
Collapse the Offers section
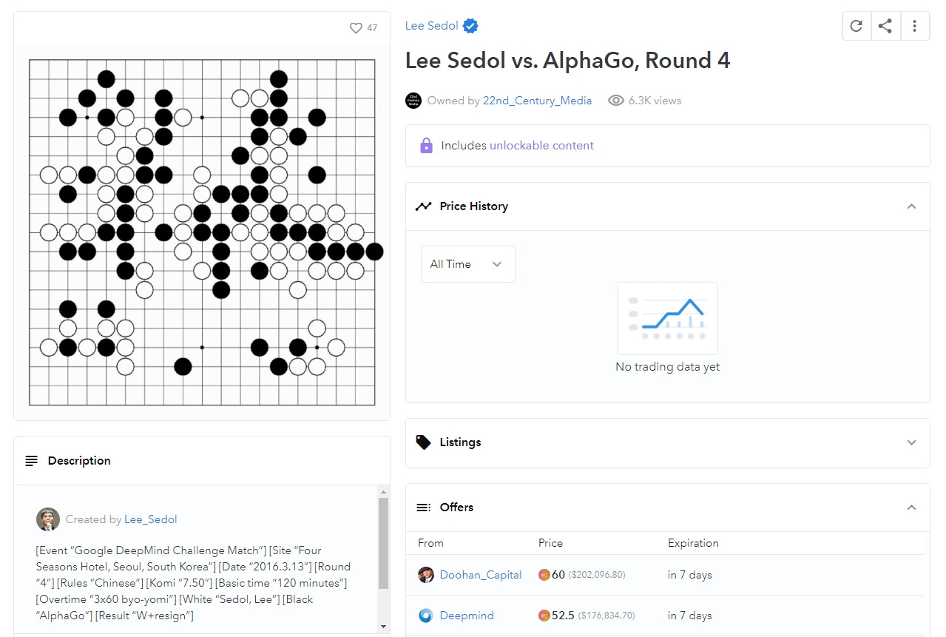(911, 508)
